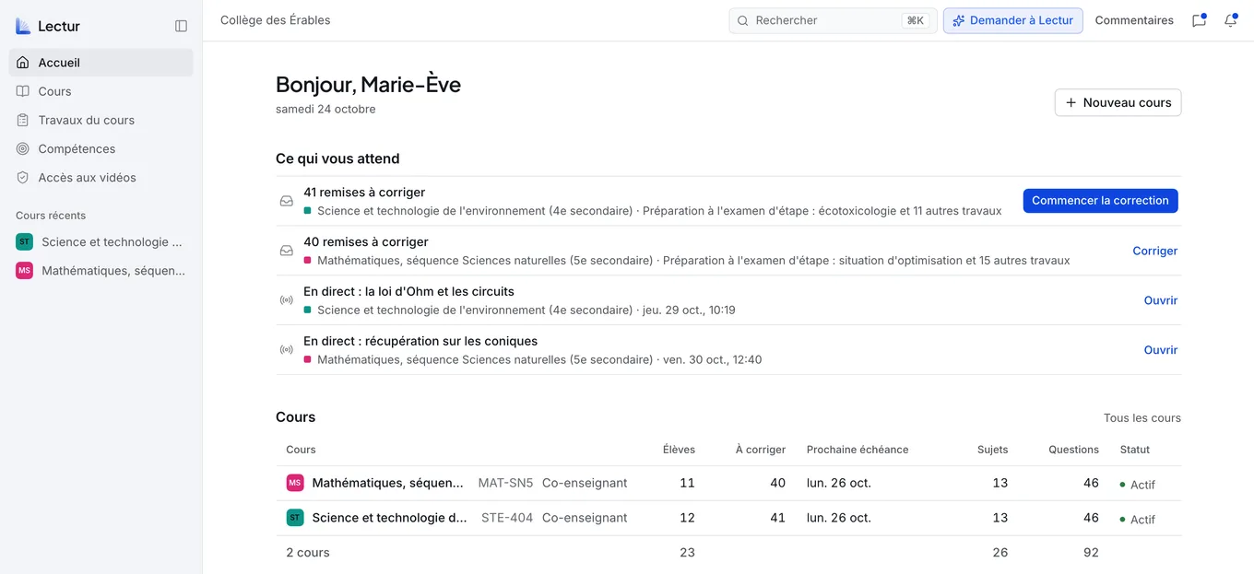Open recent course Mathématiques, séquen... in sidebar

point(101,270)
